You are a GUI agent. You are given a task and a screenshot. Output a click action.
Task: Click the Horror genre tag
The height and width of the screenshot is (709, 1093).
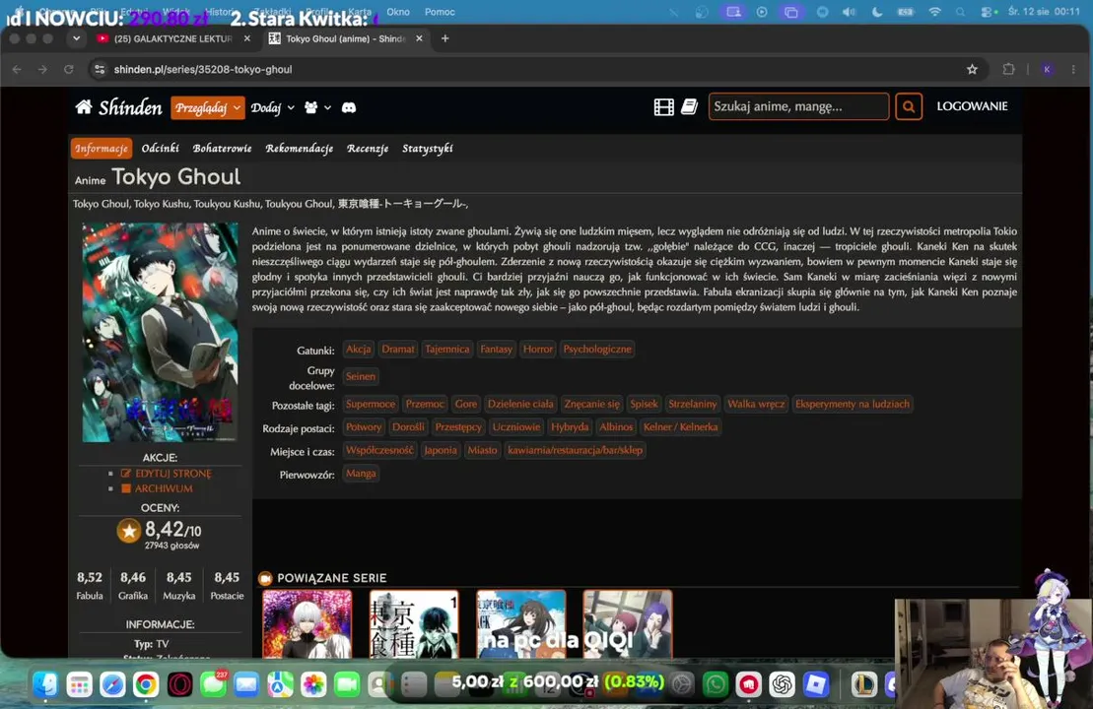tap(537, 349)
